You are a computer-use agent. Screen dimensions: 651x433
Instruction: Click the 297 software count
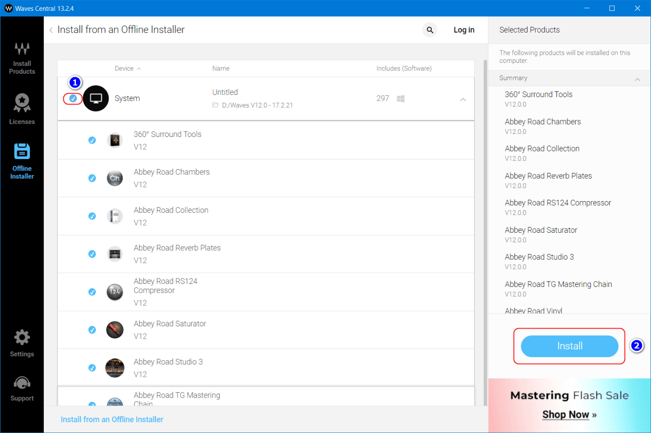[382, 99]
